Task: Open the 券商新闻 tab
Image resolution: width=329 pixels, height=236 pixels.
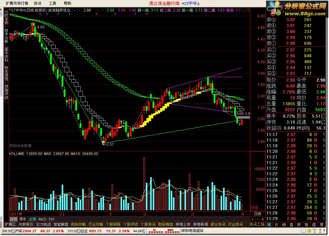Action: [200, 224]
